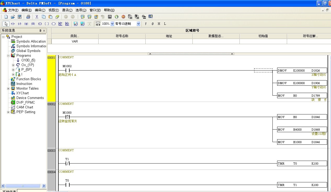Select the output coil tool

pyautogui.click(x=47, y=24)
